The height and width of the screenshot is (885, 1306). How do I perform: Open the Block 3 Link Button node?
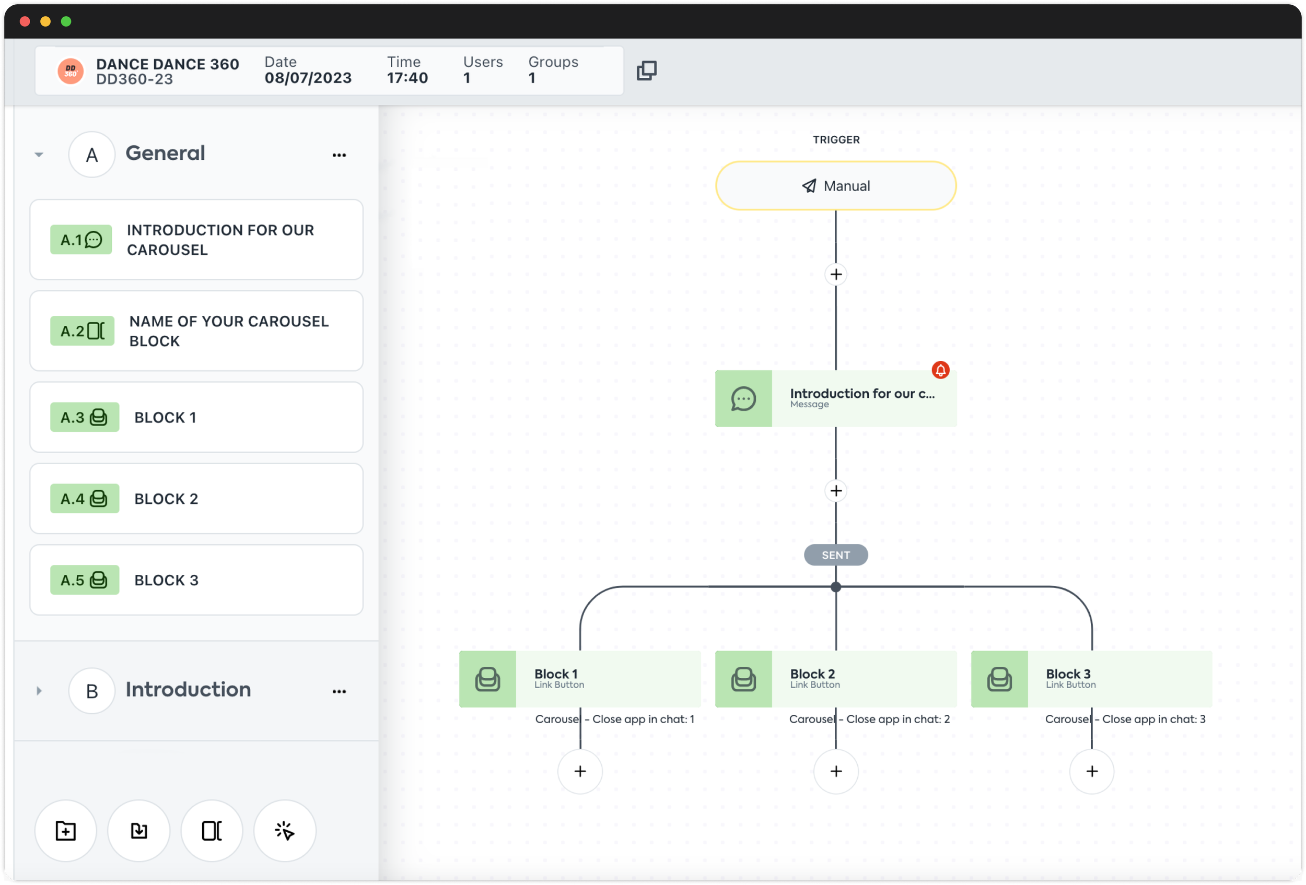tap(1092, 679)
